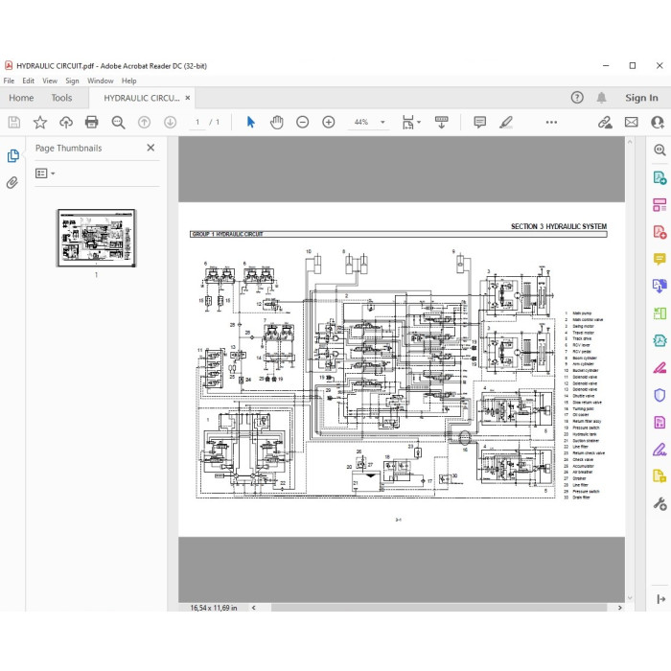Open Protect shield tool in right pane
Viewport: 671px width, 671px height.
pos(659,395)
